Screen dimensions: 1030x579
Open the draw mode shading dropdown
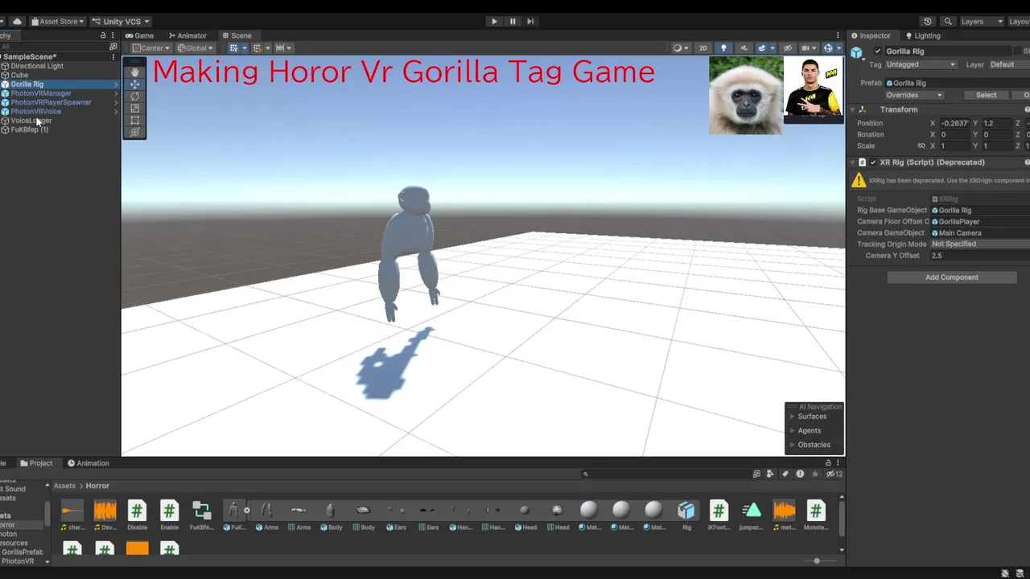pyautogui.click(x=681, y=48)
